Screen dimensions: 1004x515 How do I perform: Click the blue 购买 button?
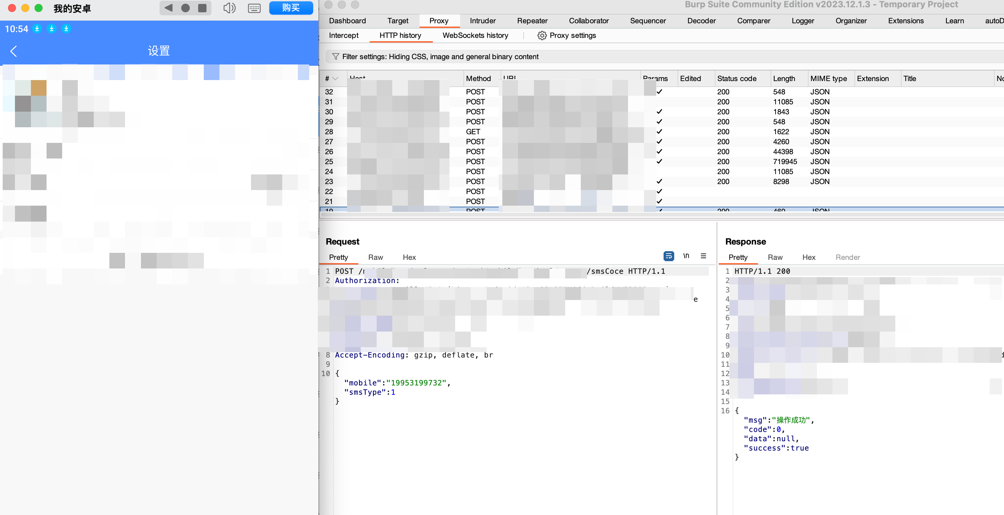point(291,8)
